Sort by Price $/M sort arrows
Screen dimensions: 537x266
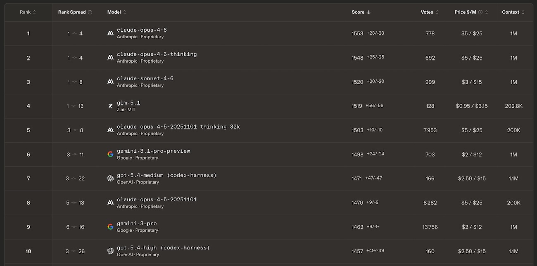tap(487, 12)
